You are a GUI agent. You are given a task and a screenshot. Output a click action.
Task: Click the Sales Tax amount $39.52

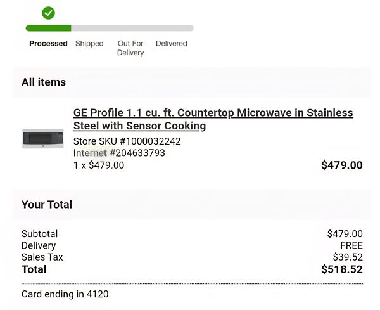click(x=348, y=257)
